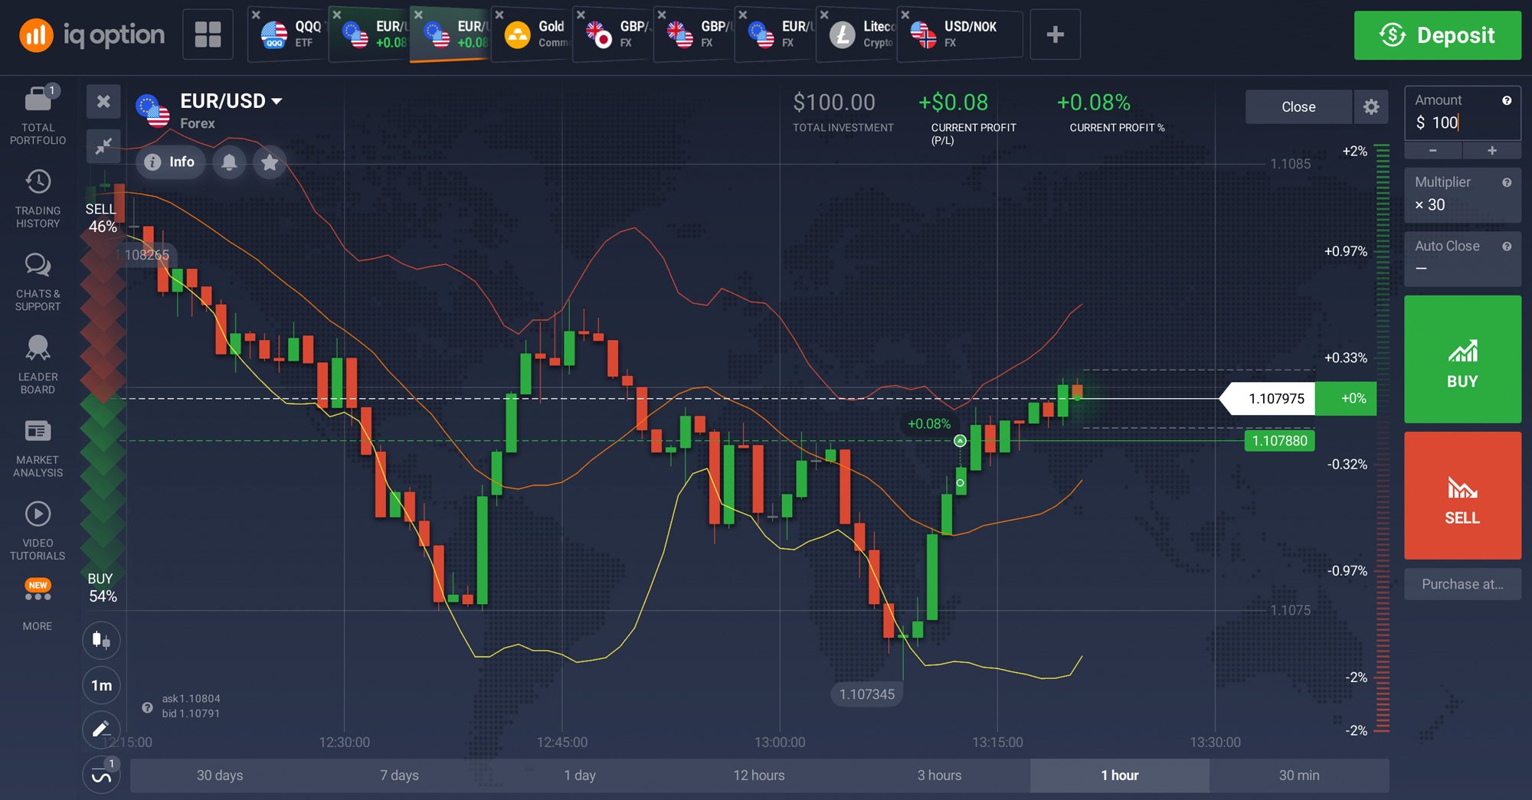Set a price alert bell icon

click(x=229, y=162)
